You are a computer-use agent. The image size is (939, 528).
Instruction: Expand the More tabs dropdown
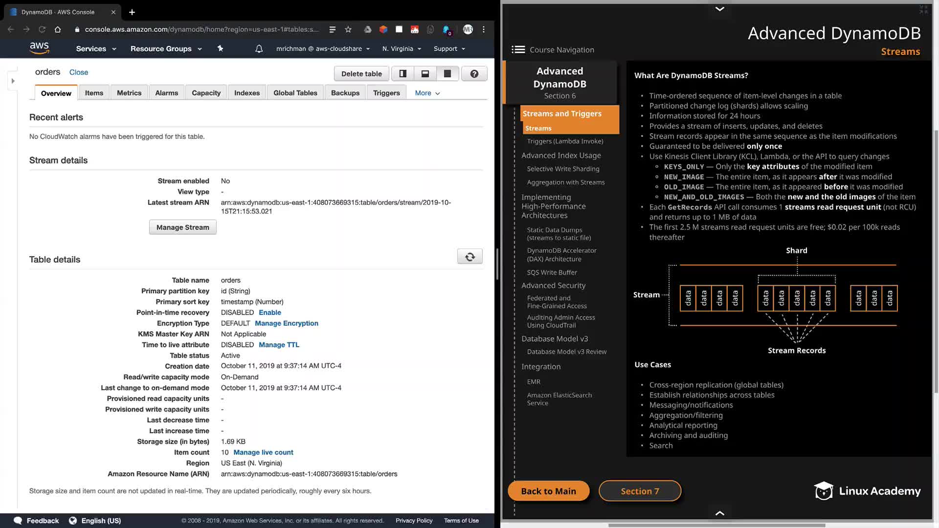click(427, 93)
